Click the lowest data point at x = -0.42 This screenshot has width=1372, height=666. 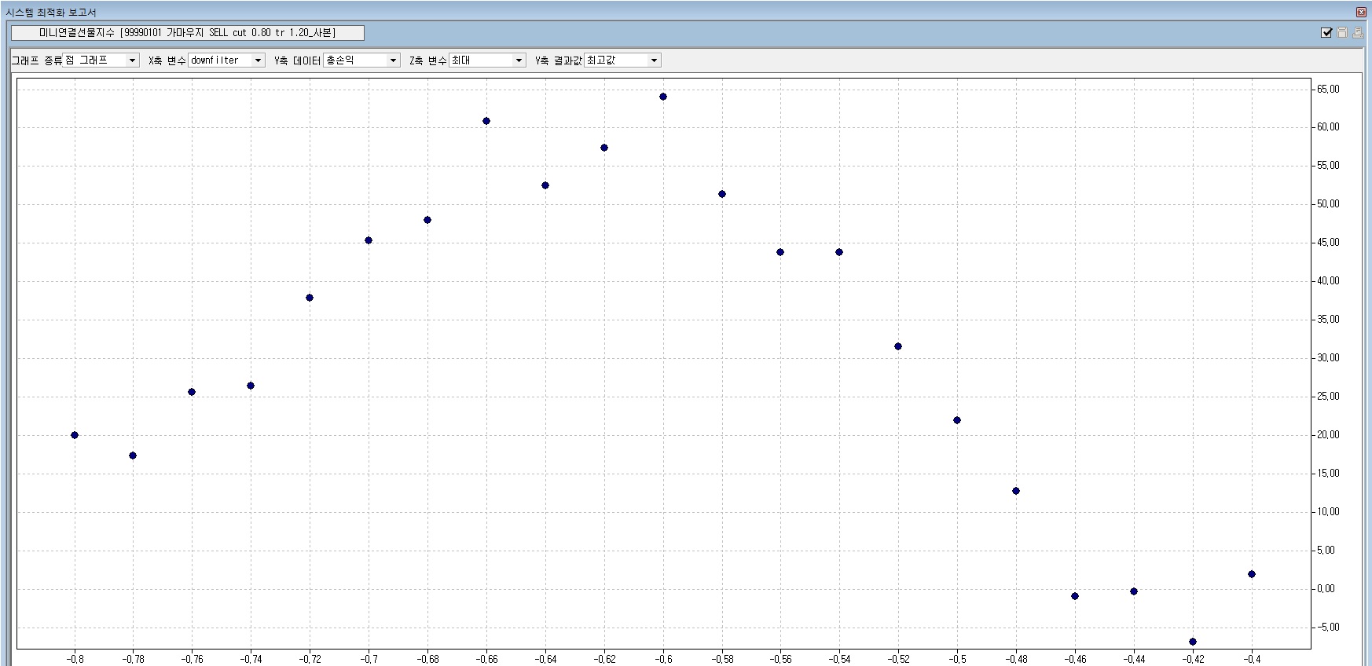click(1193, 642)
